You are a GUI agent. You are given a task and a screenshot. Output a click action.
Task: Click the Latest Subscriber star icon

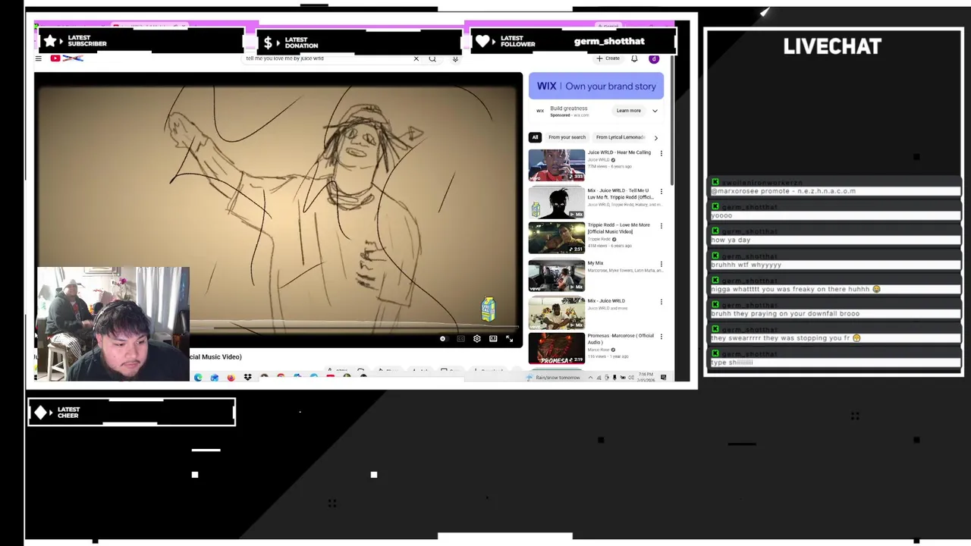[x=50, y=41]
